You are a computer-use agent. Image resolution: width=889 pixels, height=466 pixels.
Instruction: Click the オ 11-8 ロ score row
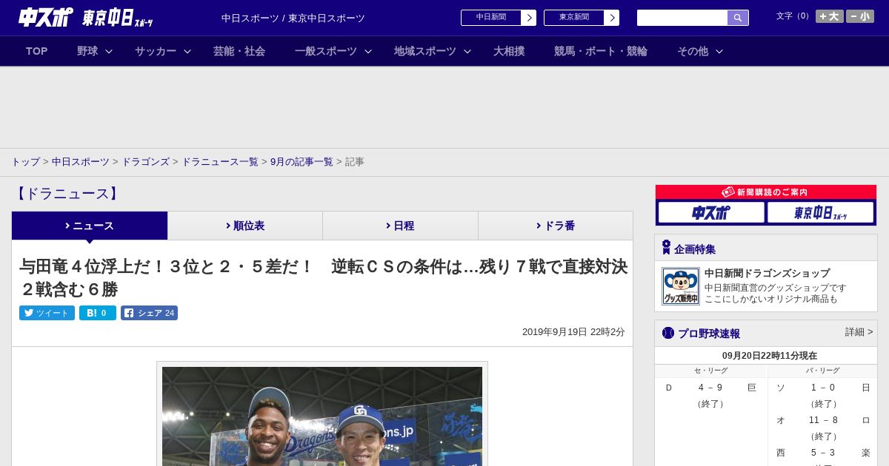tap(822, 420)
